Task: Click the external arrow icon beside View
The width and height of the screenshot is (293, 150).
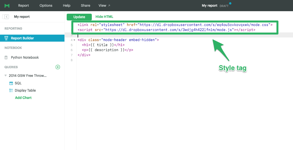Action: click(x=109, y=6)
